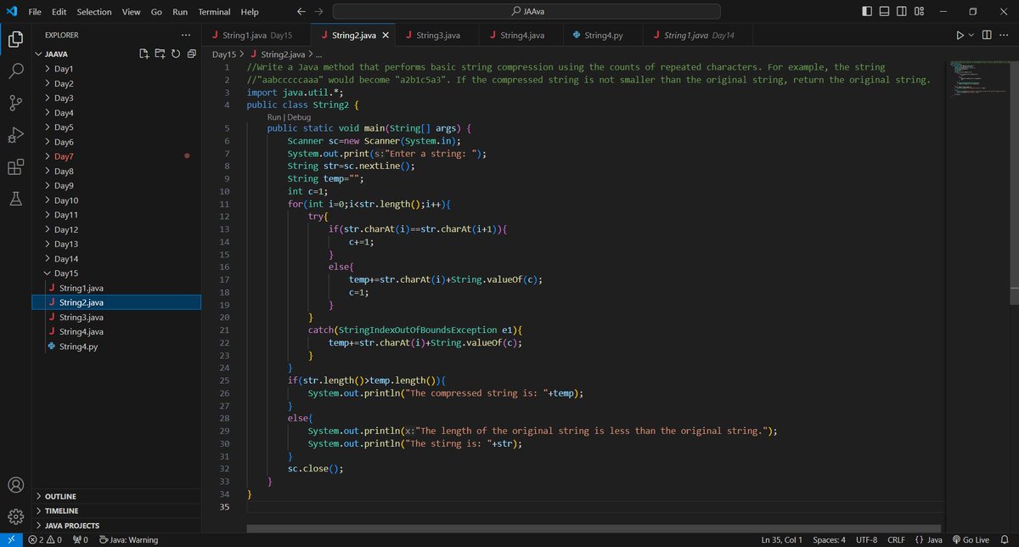Expand the Day7 folder
This screenshot has width=1019, height=547.
pos(116,156)
